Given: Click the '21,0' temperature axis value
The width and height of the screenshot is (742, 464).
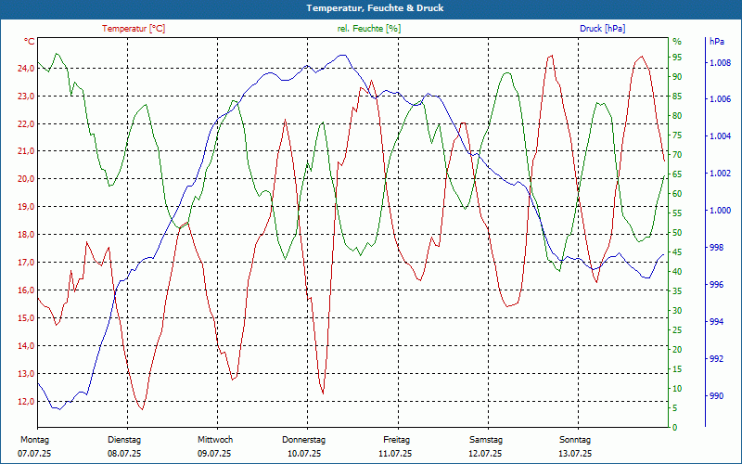Looking at the screenshot, I should (x=26, y=151).
